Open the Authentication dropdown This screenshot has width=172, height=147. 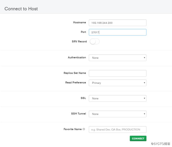click(x=117, y=58)
